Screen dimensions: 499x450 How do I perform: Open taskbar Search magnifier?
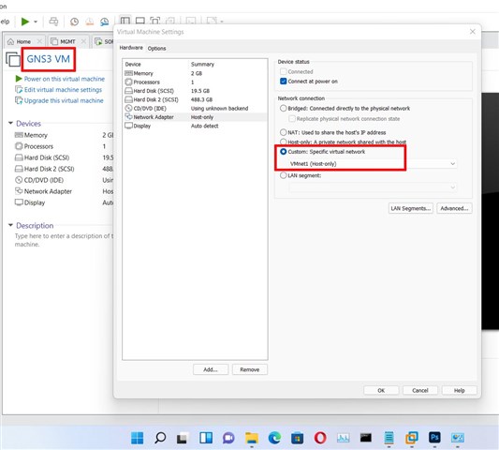pos(160,438)
